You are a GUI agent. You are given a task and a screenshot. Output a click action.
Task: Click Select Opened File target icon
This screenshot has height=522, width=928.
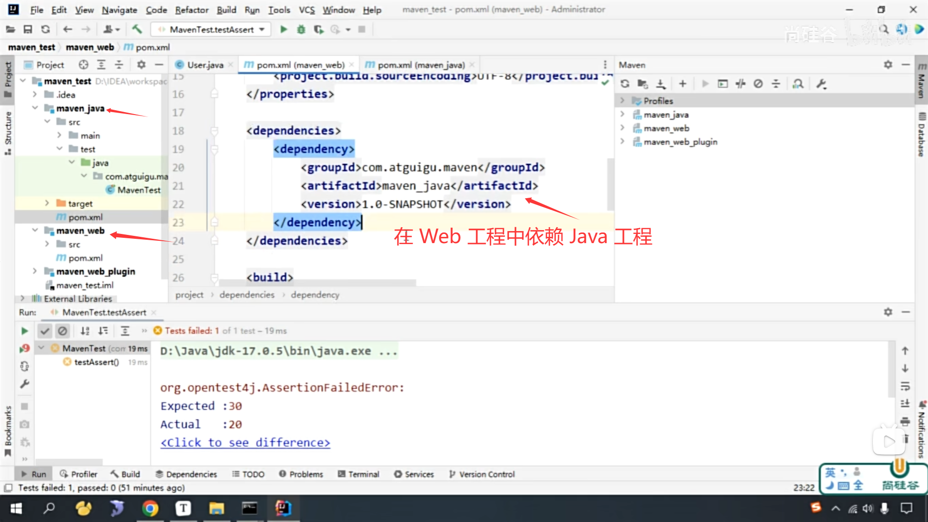point(84,65)
